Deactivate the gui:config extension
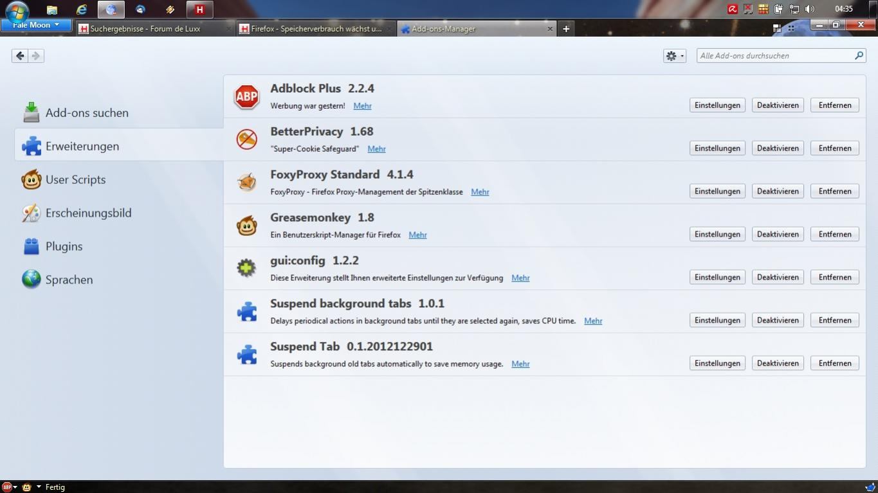The height and width of the screenshot is (493, 878). click(778, 277)
